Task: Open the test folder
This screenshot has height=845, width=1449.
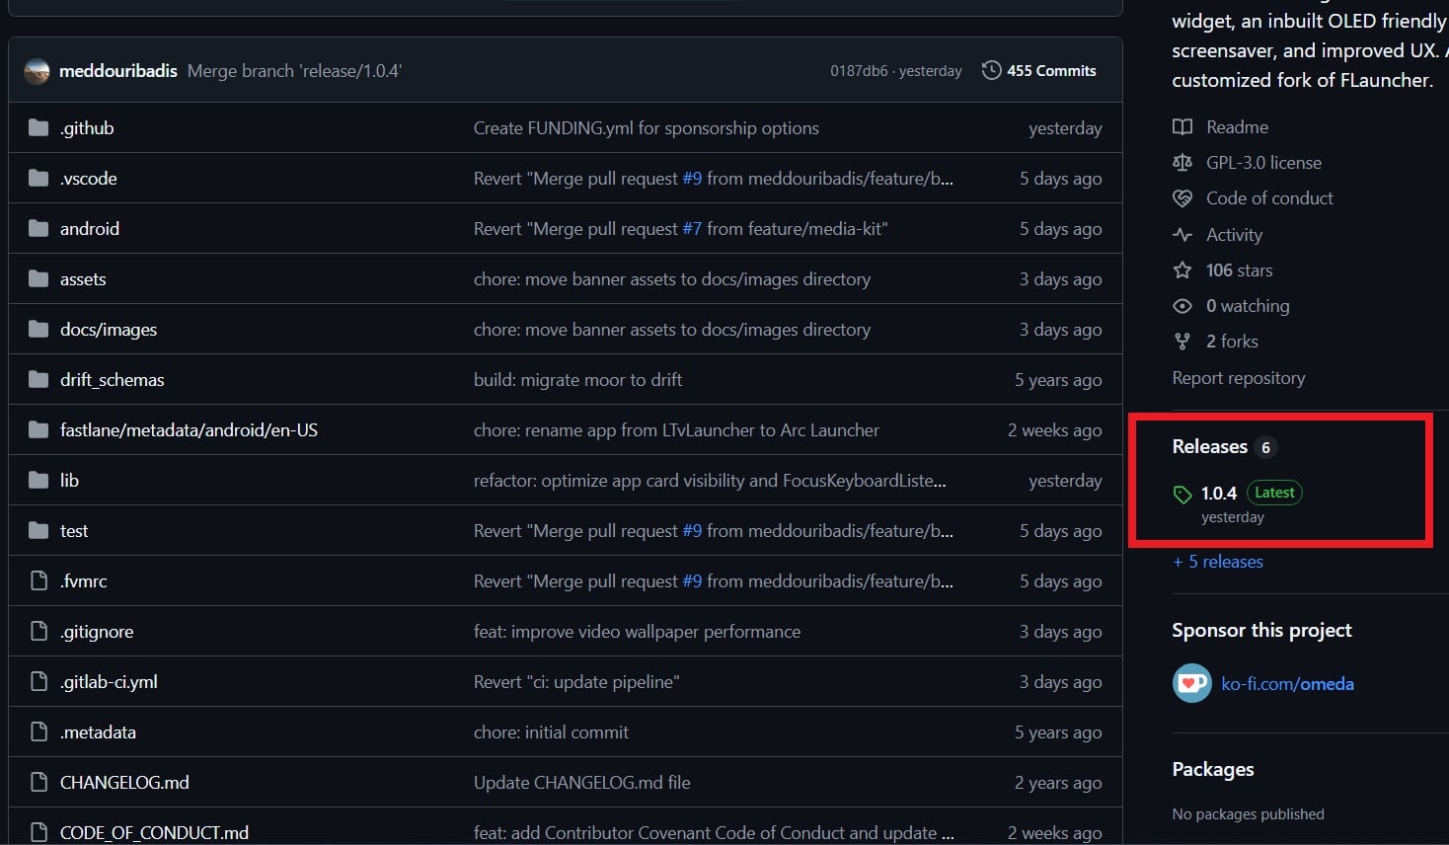Action: pyautogui.click(x=74, y=531)
